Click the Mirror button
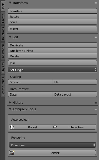The width and height of the screenshot is (99, 160). (x=52, y=29)
